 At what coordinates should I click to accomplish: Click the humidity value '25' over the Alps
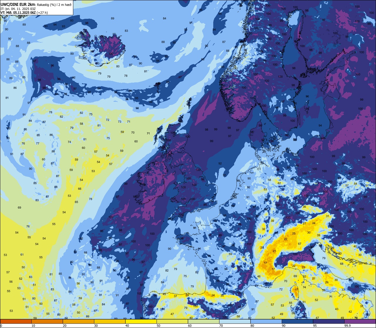[294, 233]
